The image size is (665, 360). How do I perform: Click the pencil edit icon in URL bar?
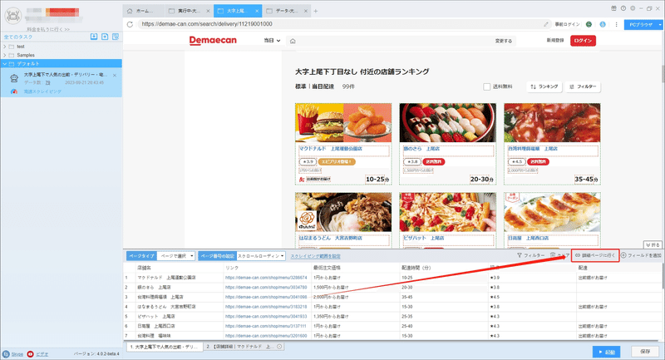[x=546, y=24]
